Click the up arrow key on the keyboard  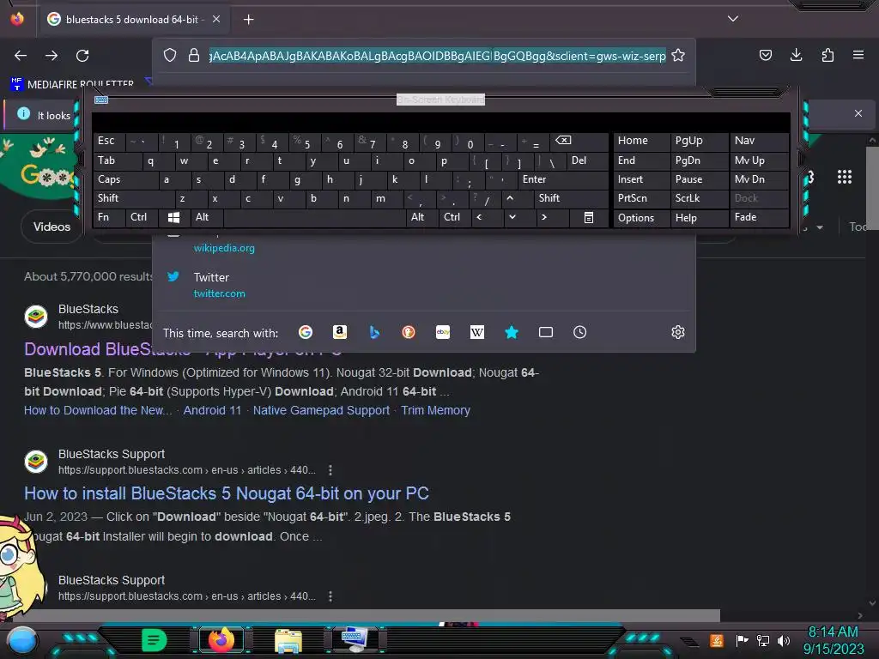pyautogui.click(x=517, y=198)
